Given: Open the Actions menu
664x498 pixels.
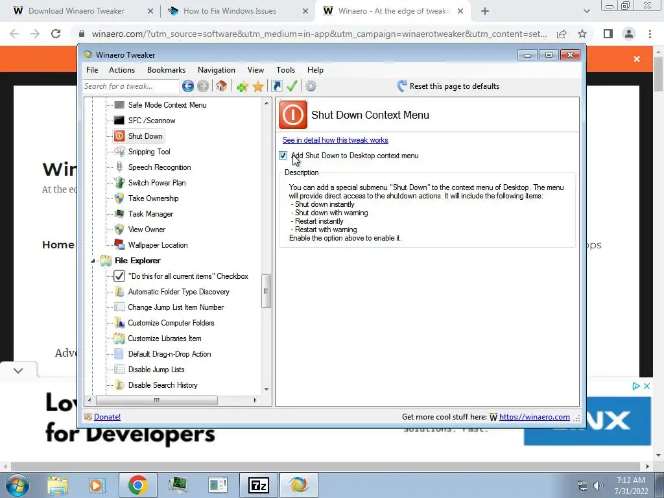Looking at the screenshot, I should [122, 70].
